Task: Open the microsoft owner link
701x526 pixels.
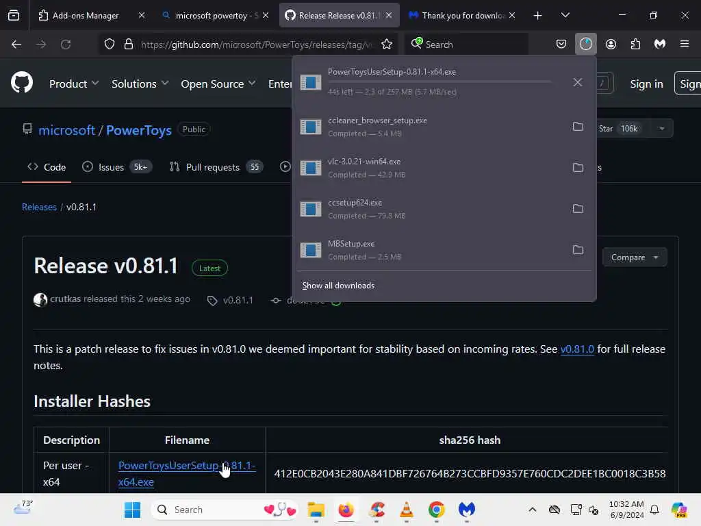Action: [66, 130]
